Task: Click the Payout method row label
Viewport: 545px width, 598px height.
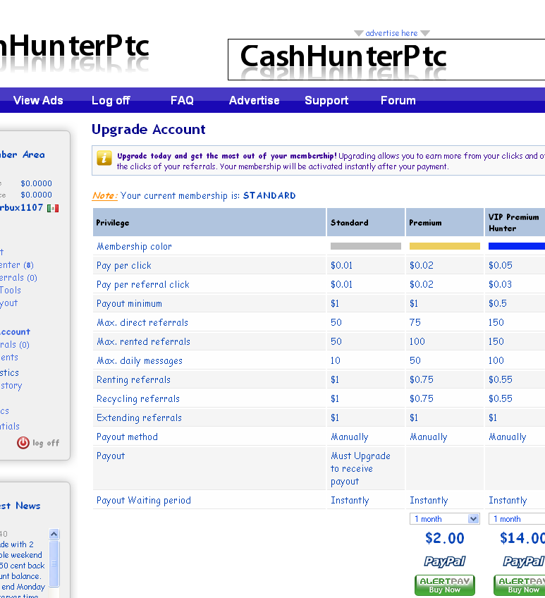Action: 127,437
